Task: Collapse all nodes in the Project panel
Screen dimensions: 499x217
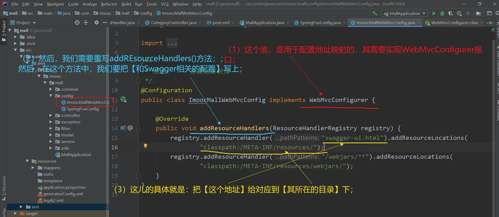Action: point(86,22)
